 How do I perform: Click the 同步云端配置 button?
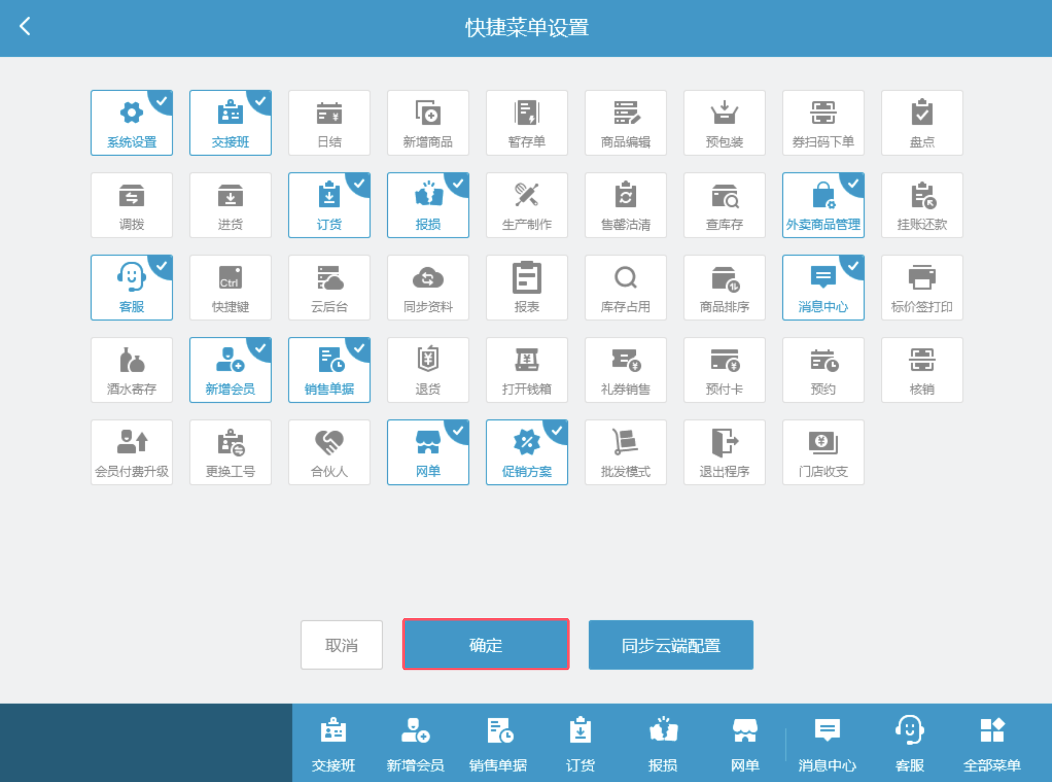(670, 644)
